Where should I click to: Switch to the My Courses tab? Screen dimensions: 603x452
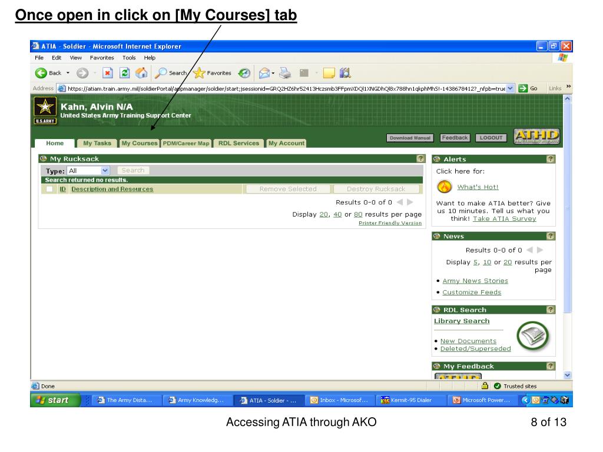(139, 143)
